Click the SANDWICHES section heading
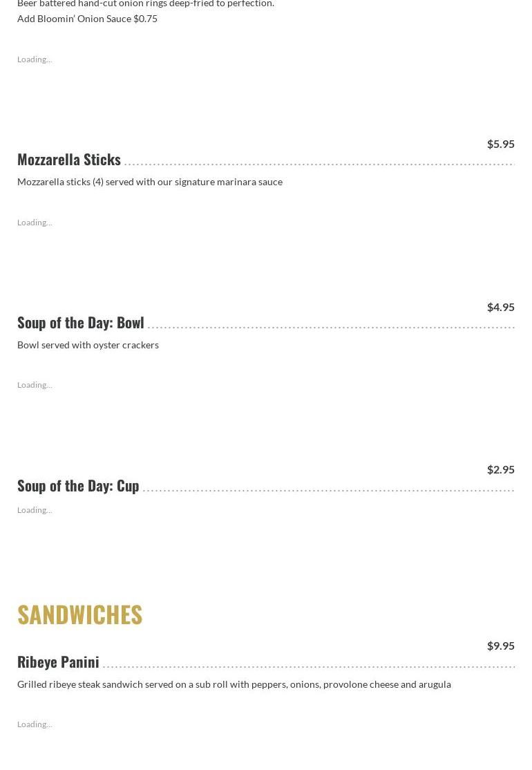532x770 pixels. point(79,614)
